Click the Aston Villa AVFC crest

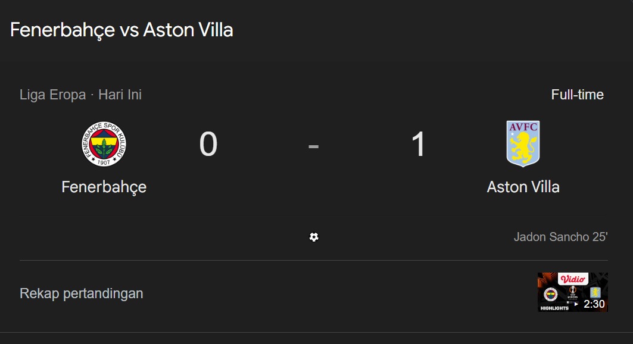tap(523, 143)
